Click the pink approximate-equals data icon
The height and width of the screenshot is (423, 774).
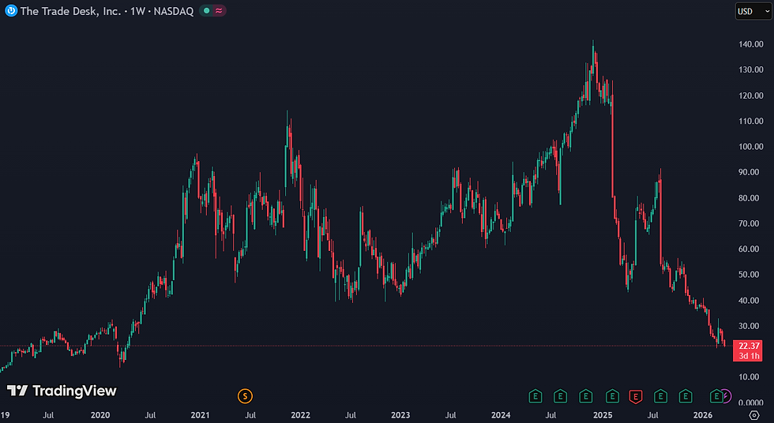pyautogui.click(x=219, y=10)
